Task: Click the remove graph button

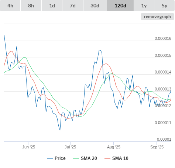Action: click(x=157, y=17)
